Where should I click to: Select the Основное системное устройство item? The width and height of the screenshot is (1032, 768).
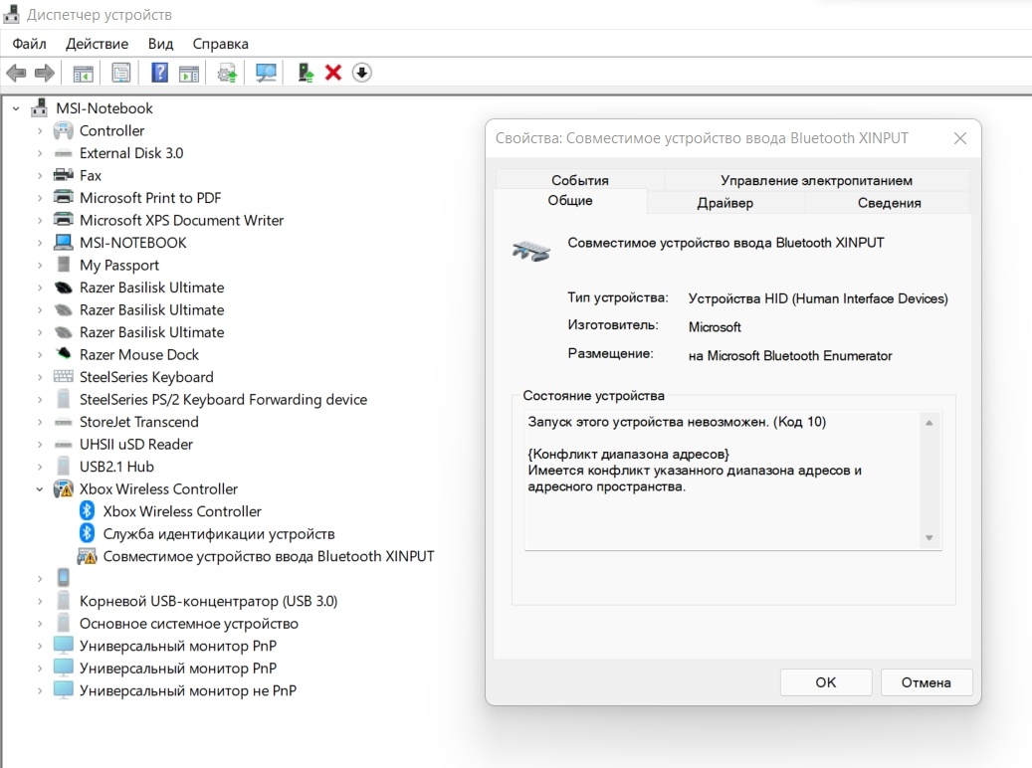pos(189,623)
